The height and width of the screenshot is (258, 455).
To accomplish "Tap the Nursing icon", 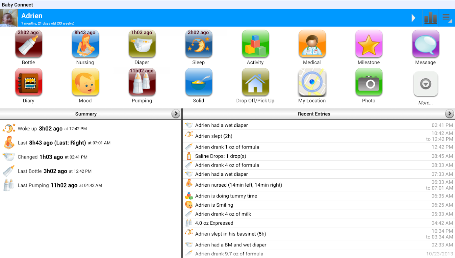I will [85, 44].
